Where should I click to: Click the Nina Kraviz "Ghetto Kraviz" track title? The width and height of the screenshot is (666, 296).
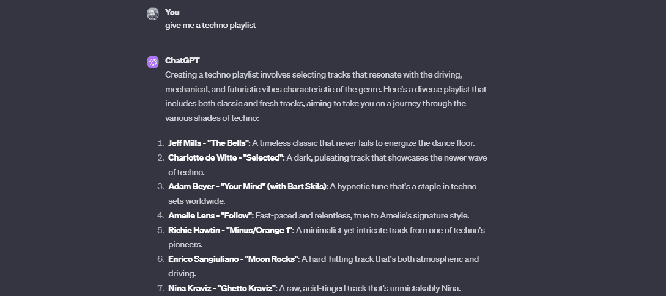223,288
